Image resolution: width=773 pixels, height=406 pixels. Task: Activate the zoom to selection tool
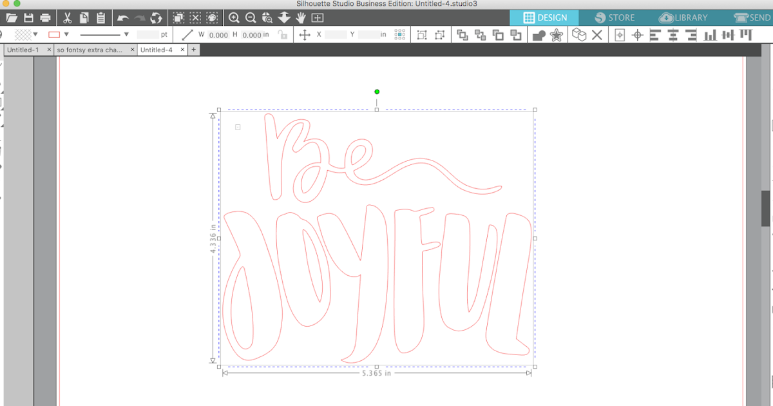pyautogui.click(x=267, y=18)
